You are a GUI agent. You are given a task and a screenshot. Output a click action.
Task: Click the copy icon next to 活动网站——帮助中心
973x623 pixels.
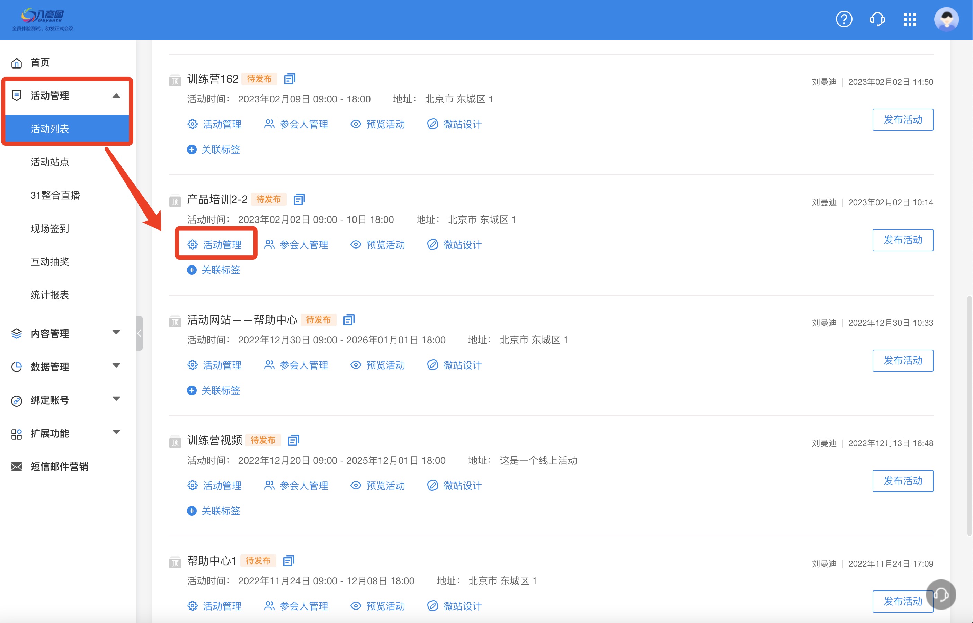tap(348, 319)
